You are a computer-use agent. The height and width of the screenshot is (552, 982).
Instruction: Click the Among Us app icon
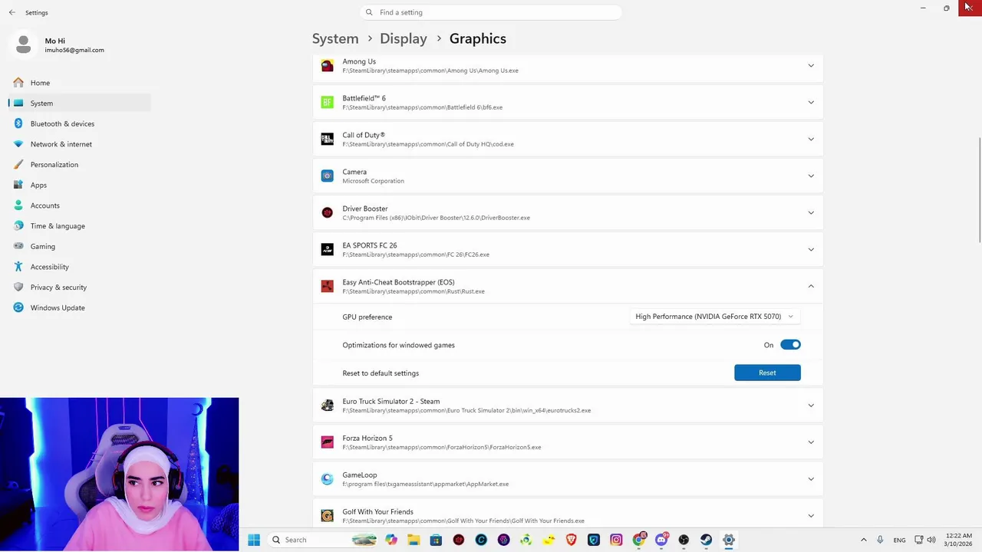click(x=328, y=66)
